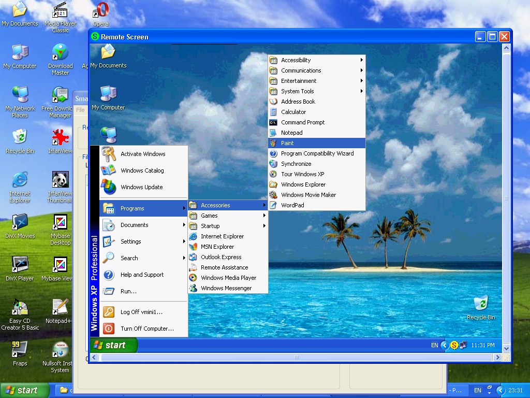Select the Media Player Classic desktop icon
Viewport: 530px width, 398px height.
(60, 17)
